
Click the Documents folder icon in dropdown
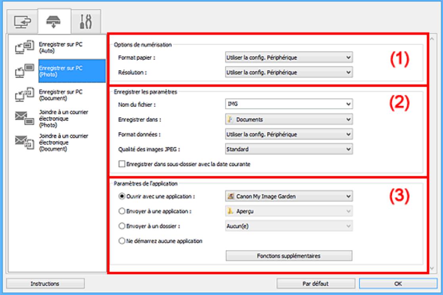pyautogui.click(x=230, y=120)
